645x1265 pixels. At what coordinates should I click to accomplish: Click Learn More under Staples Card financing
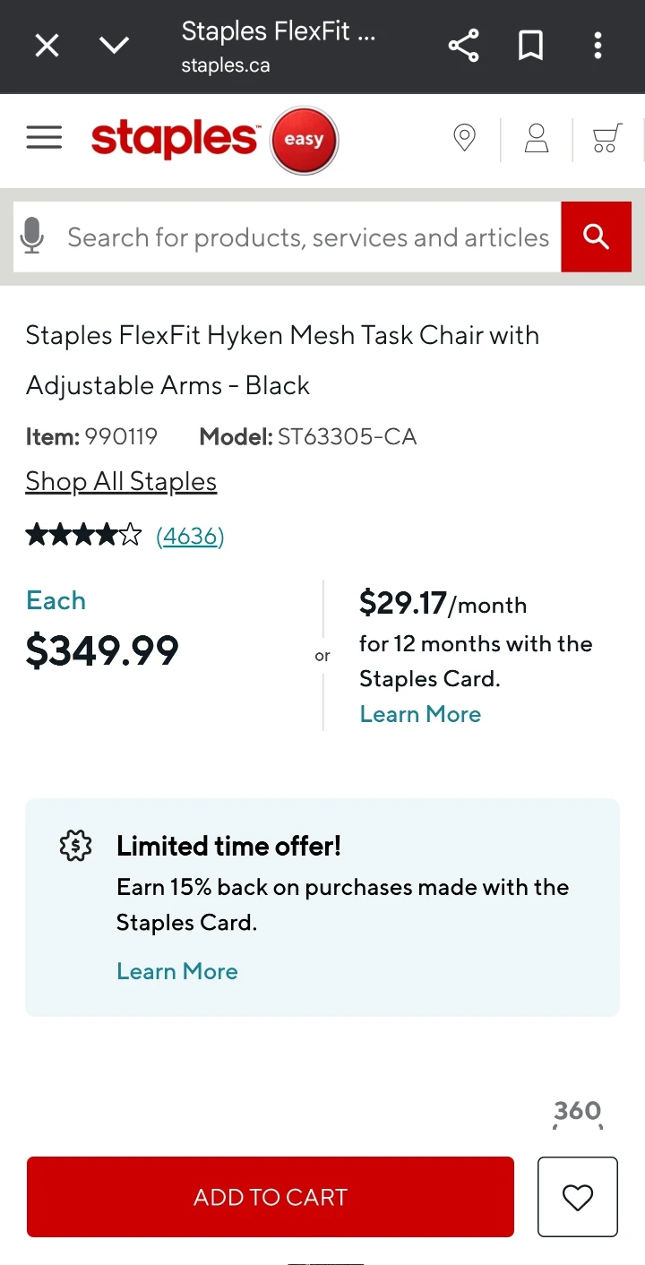point(420,714)
